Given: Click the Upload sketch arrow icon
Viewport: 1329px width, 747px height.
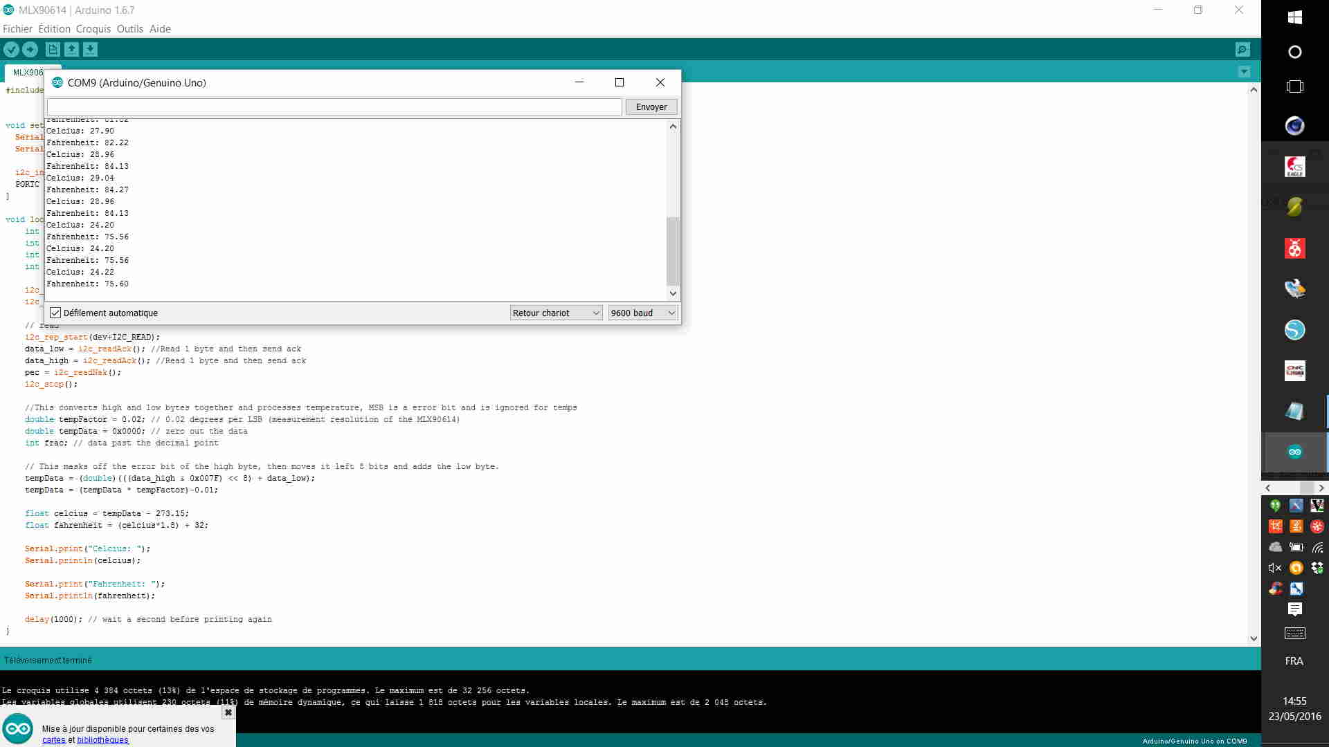Looking at the screenshot, I should (30, 49).
